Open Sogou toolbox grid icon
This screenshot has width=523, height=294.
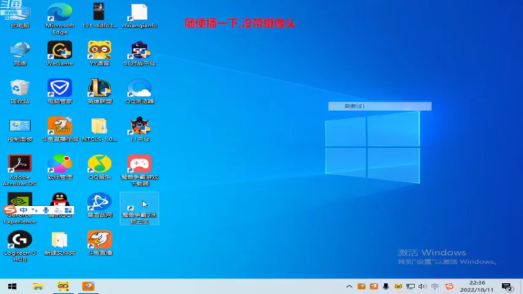(69, 210)
